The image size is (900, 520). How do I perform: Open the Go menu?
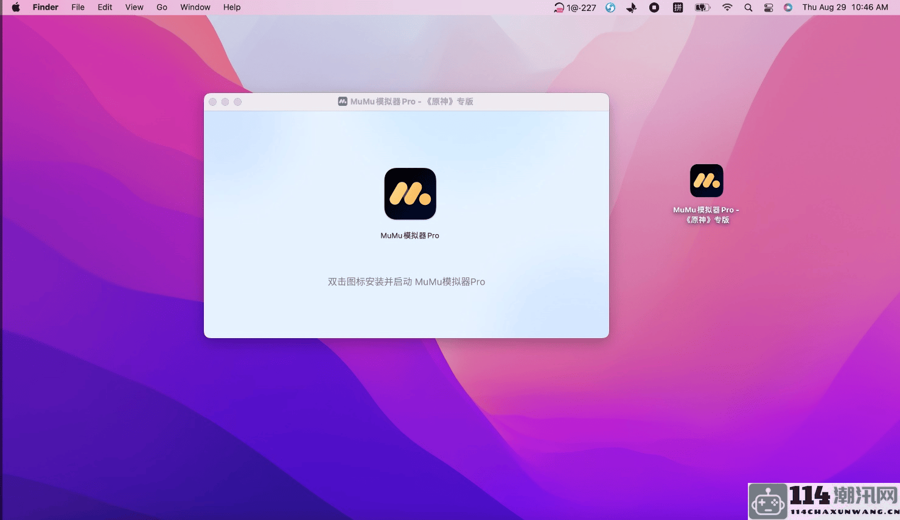[x=162, y=7]
